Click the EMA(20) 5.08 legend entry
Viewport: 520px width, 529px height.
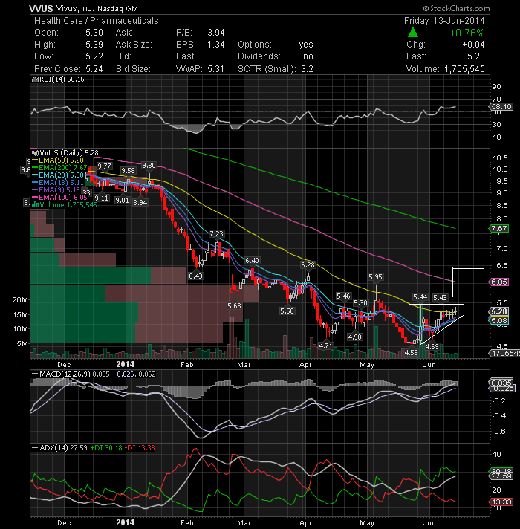[58, 175]
